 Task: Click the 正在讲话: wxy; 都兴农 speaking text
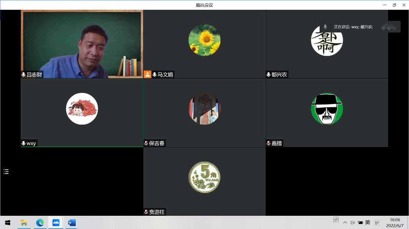pos(353,27)
